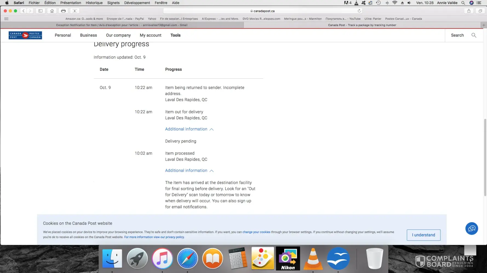Collapse Additional information under Item processed
The height and width of the screenshot is (273, 487).
[x=189, y=171]
